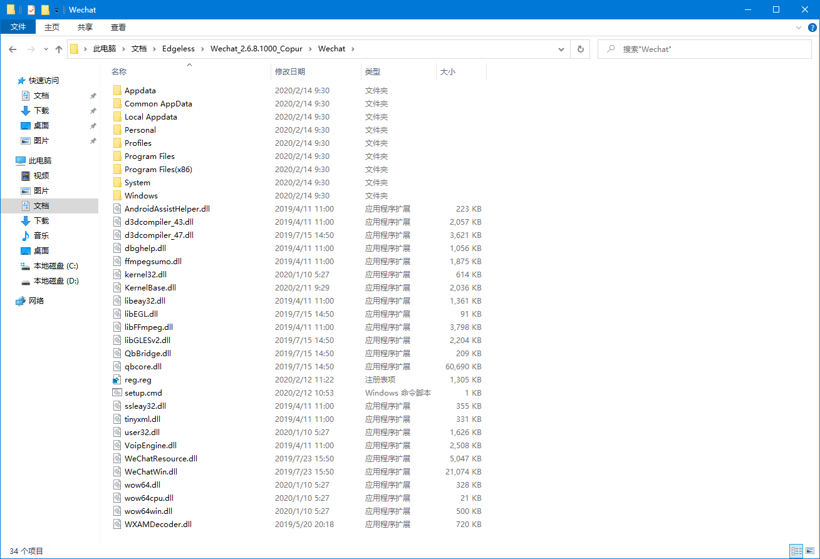The width and height of the screenshot is (820, 559).
Task: Expand the ribbon with the chevron
Action: [799, 28]
